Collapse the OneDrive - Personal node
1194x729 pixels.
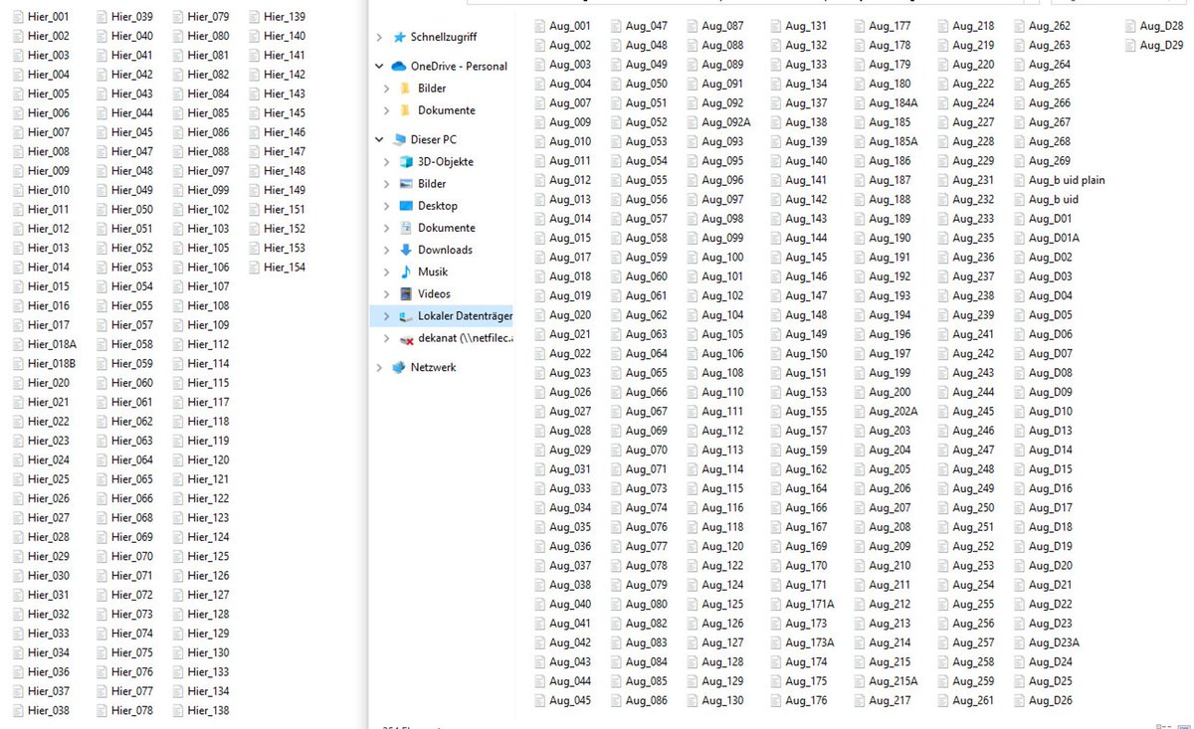click(x=379, y=67)
